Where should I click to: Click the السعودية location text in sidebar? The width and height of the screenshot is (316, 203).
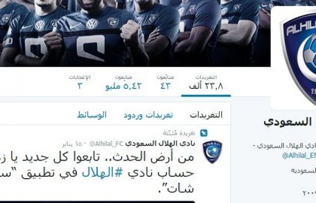coord(304,171)
